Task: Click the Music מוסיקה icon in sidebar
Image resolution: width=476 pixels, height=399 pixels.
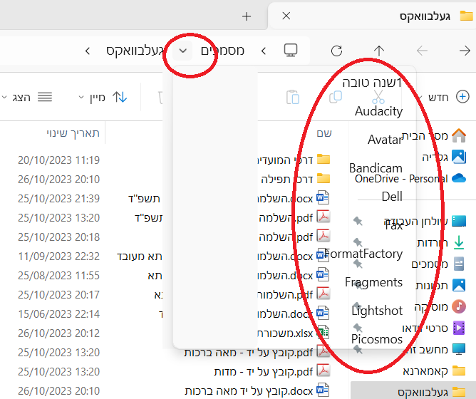Action: pyautogui.click(x=459, y=306)
